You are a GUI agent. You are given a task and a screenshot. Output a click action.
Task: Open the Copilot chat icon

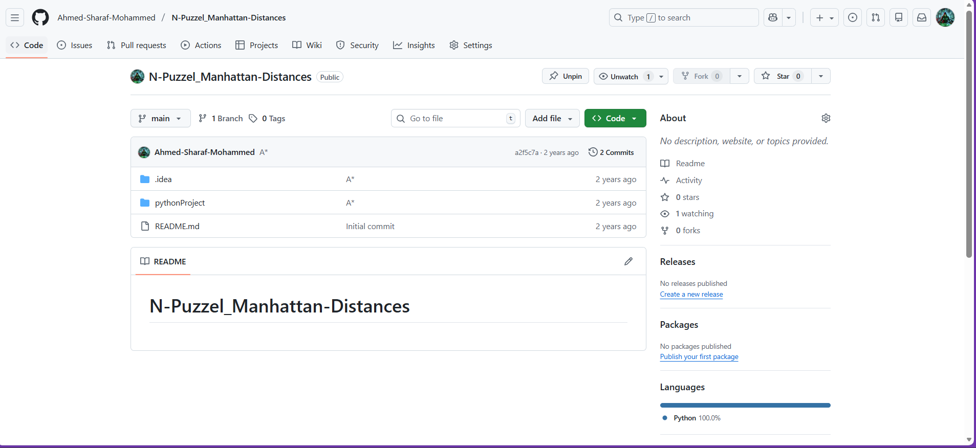(x=773, y=17)
